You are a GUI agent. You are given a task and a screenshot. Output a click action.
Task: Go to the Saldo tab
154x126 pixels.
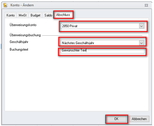coord(48,15)
